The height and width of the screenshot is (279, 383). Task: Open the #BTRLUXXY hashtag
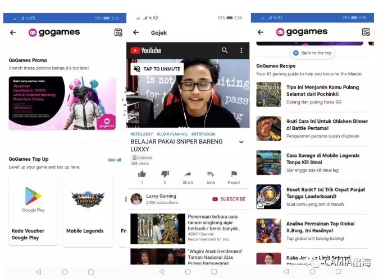142,134
